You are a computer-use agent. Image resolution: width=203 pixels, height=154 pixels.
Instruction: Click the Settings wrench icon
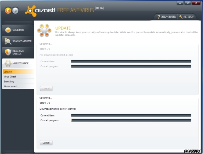(x=181, y=17)
